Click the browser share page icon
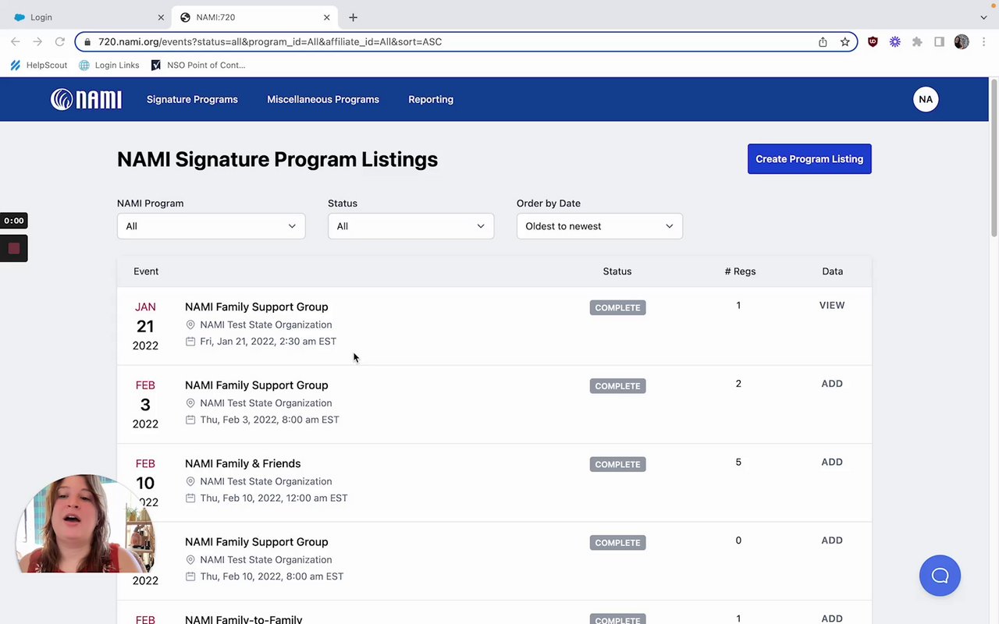Viewport: 999px width, 624px height. click(x=823, y=42)
